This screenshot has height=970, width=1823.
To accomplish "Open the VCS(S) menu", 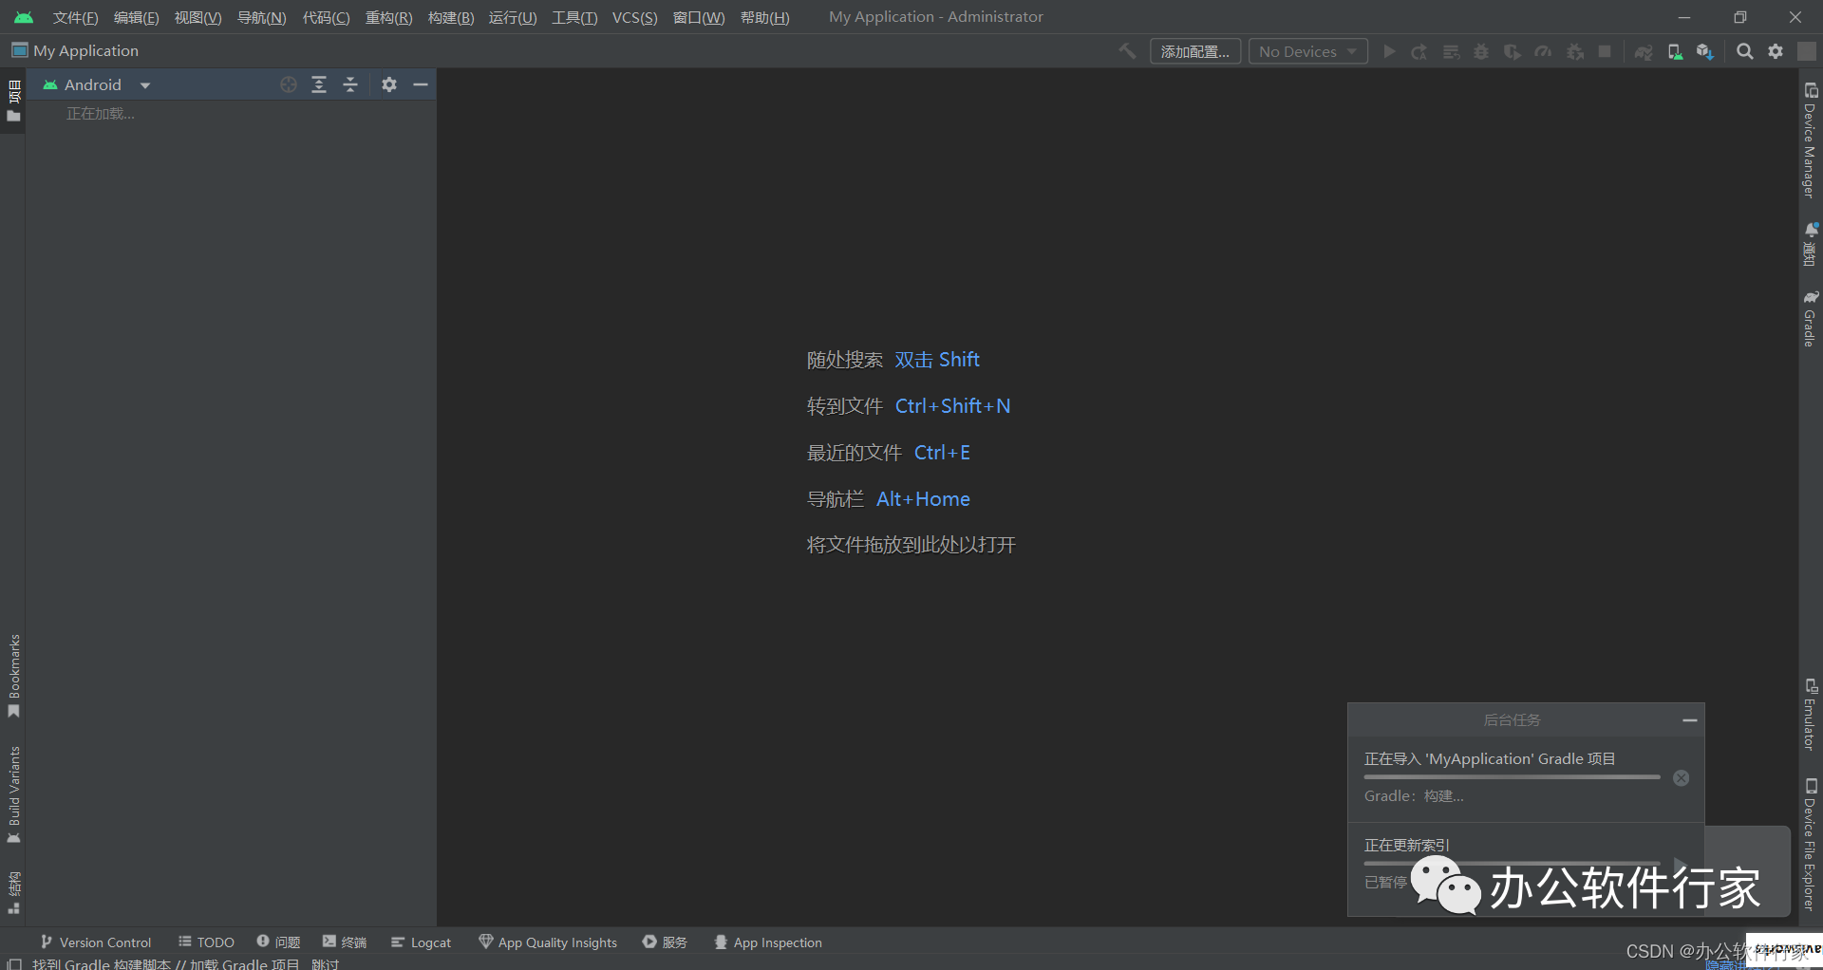I will click(634, 17).
